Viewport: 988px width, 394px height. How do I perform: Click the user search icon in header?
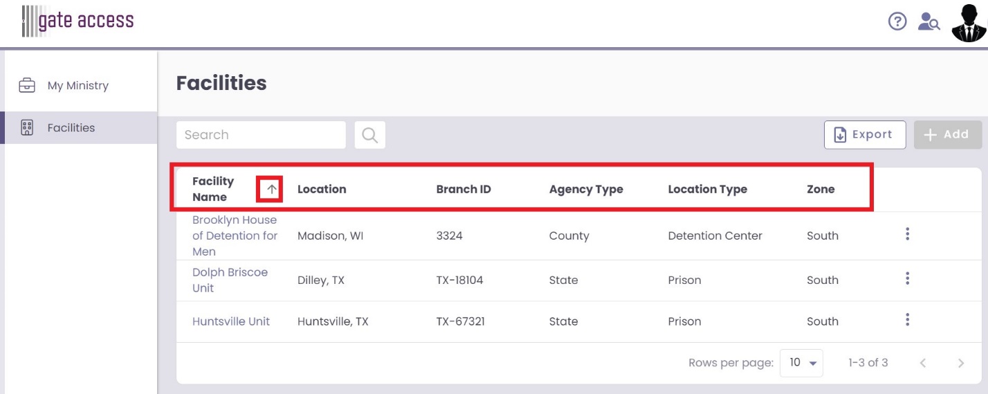(928, 21)
